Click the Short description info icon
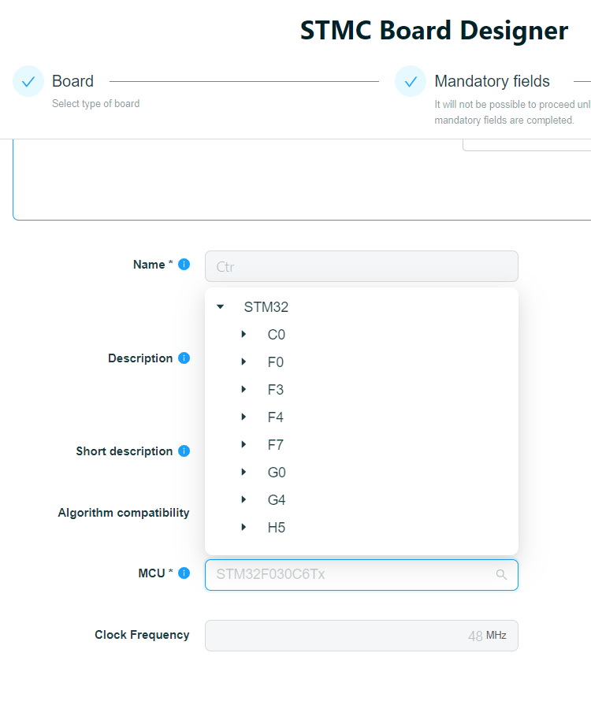 [x=184, y=451]
